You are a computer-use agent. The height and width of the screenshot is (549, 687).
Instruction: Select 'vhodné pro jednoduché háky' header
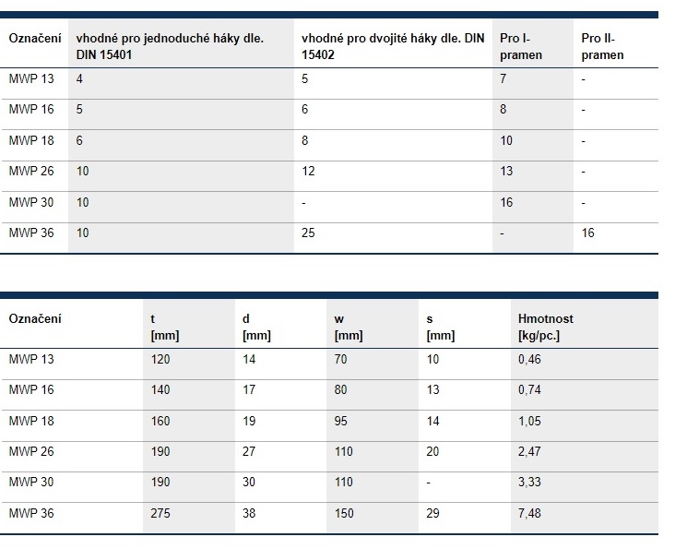pyautogui.click(x=170, y=46)
